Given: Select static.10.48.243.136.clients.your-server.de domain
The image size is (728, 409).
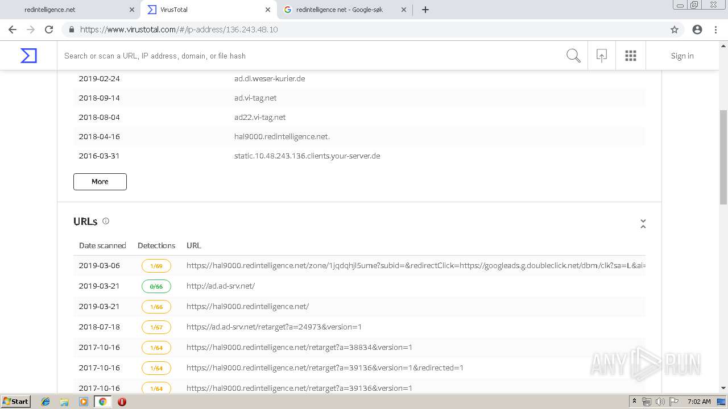Looking at the screenshot, I should point(307,156).
